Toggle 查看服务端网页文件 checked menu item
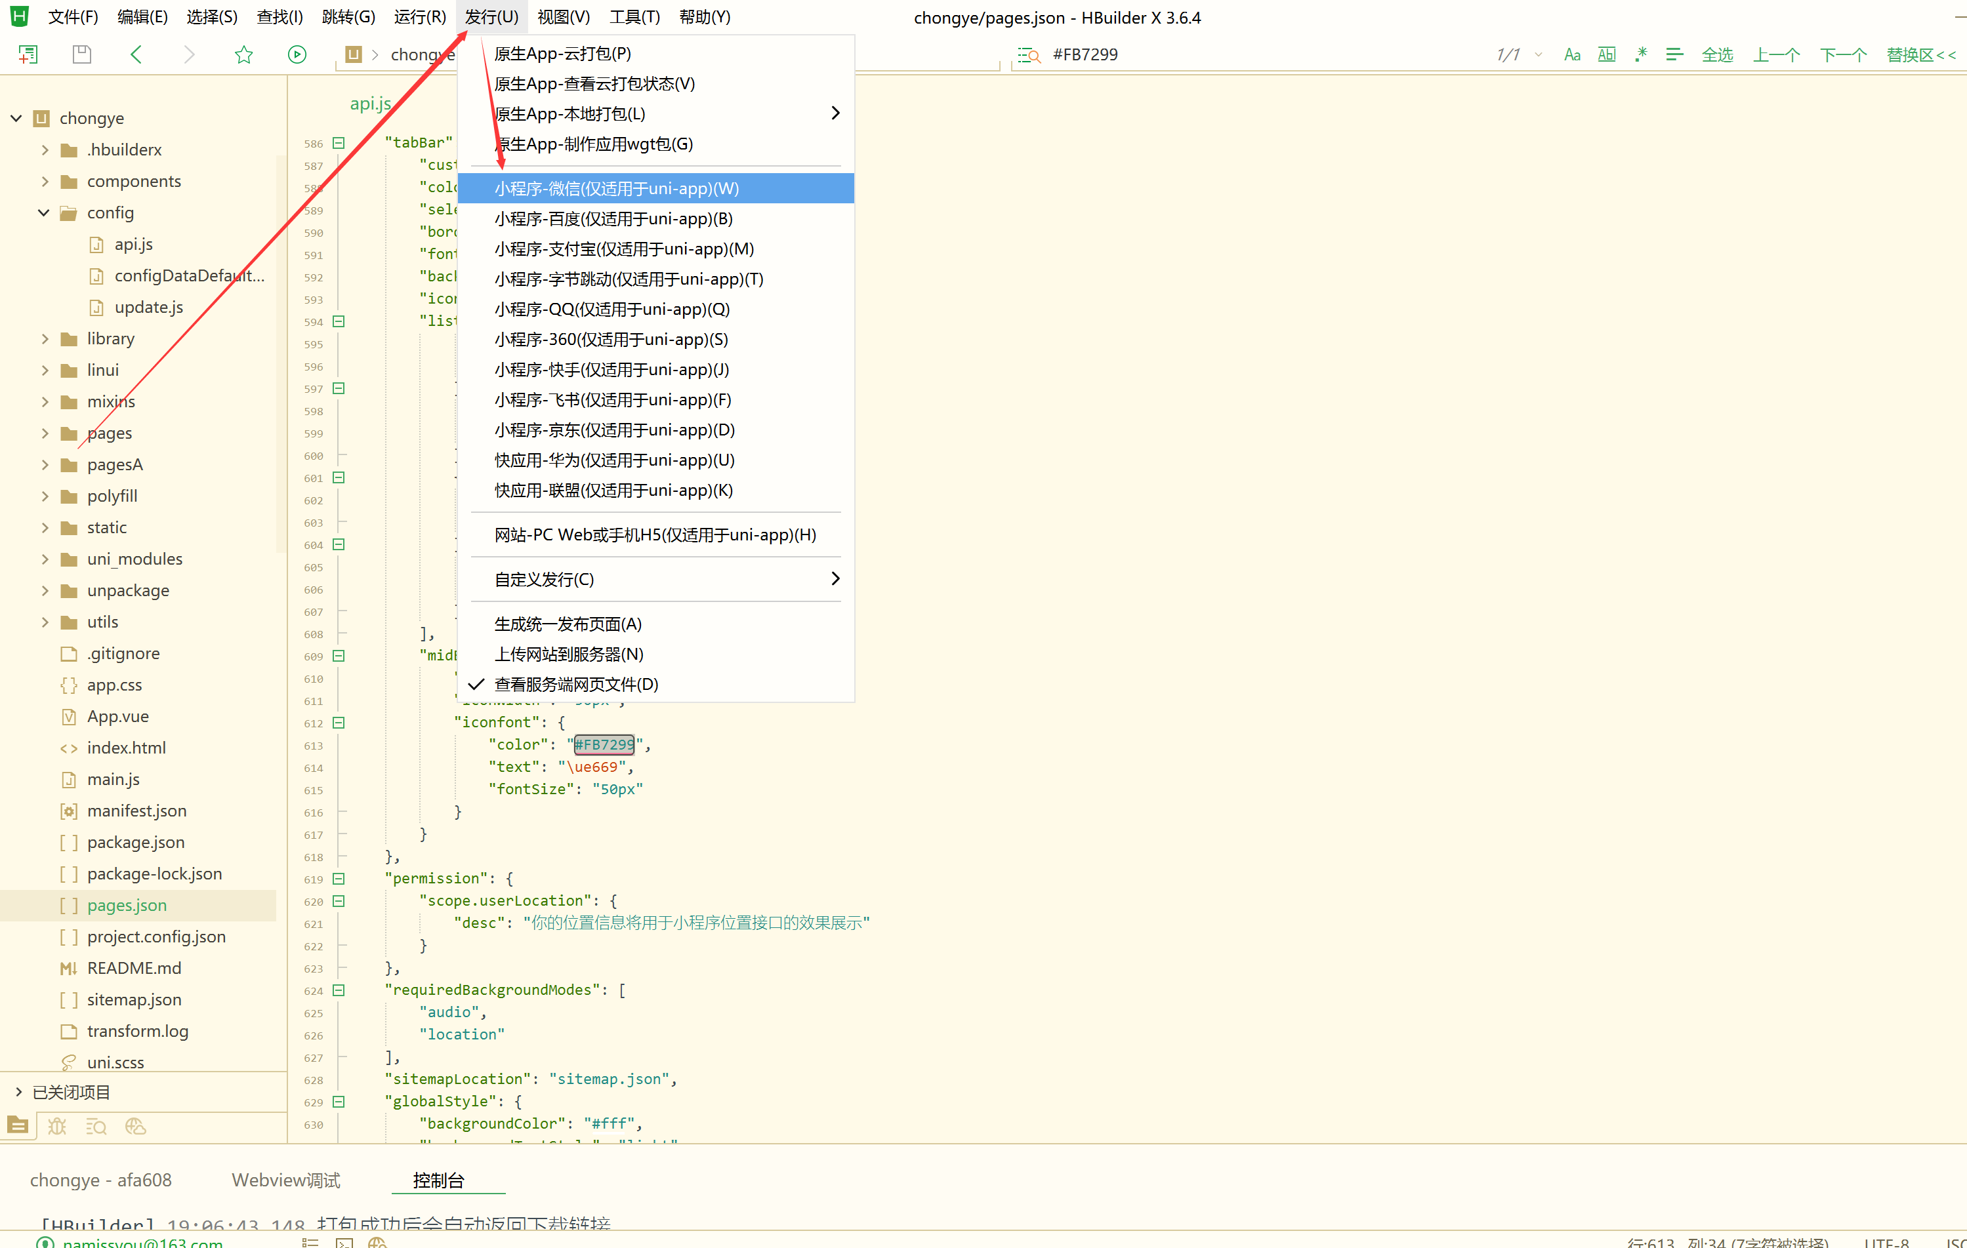The height and width of the screenshot is (1248, 1967). click(x=576, y=685)
